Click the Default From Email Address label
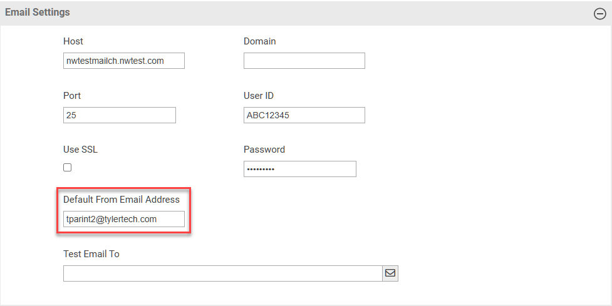 pyautogui.click(x=122, y=200)
